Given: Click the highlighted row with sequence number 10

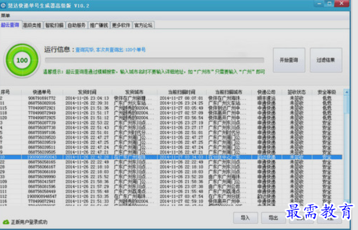Looking at the screenshot, I should tap(171, 157).
